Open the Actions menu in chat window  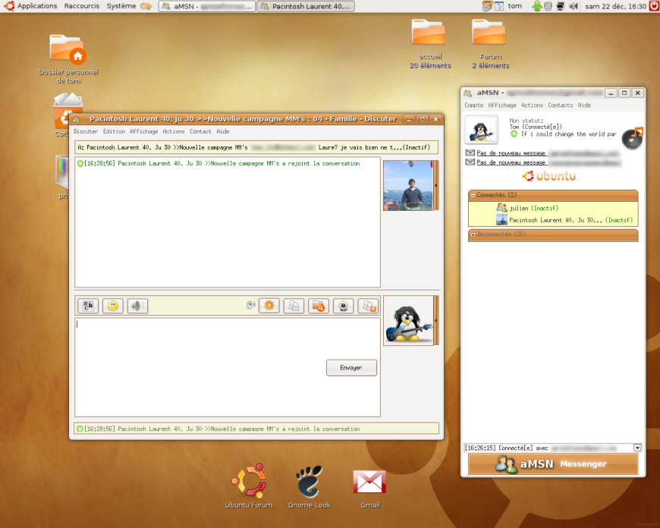pos(174,131)
